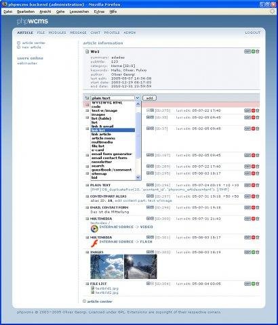Image resolution: width=278 pixels, height=325 pixels.
Task: Choose 'newsletter' in content type list
Action: click(102, 162)
